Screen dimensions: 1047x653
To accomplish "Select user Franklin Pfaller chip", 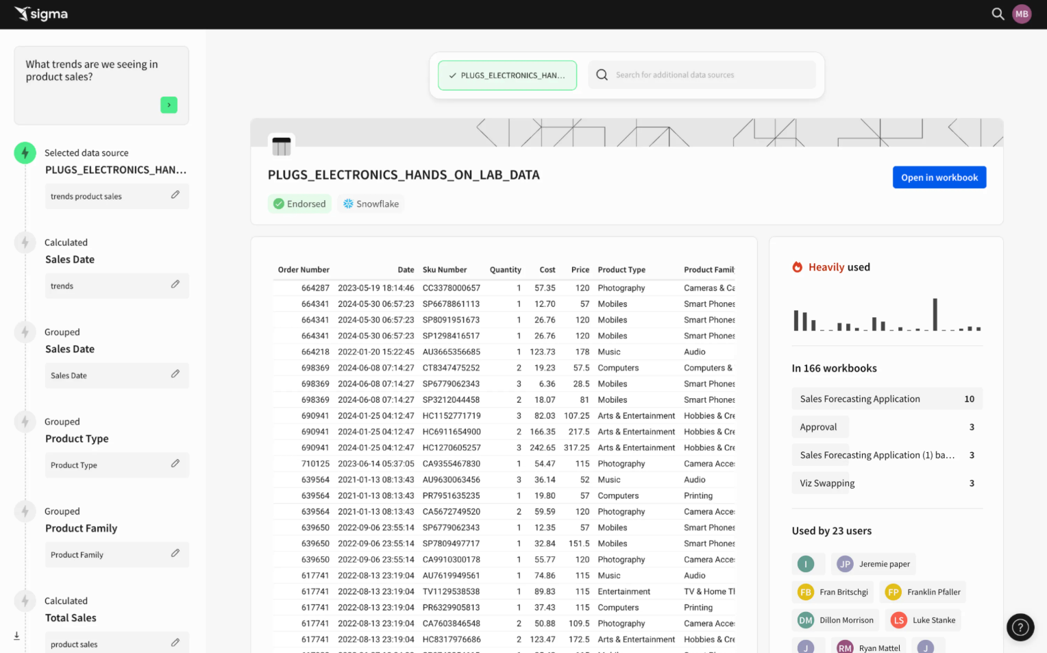I will (x=924, y=592).
